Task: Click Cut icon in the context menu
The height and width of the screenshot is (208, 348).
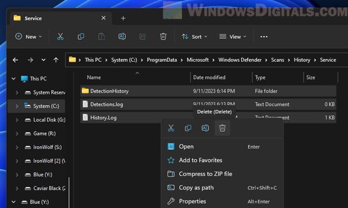Action: pos(171,128)
